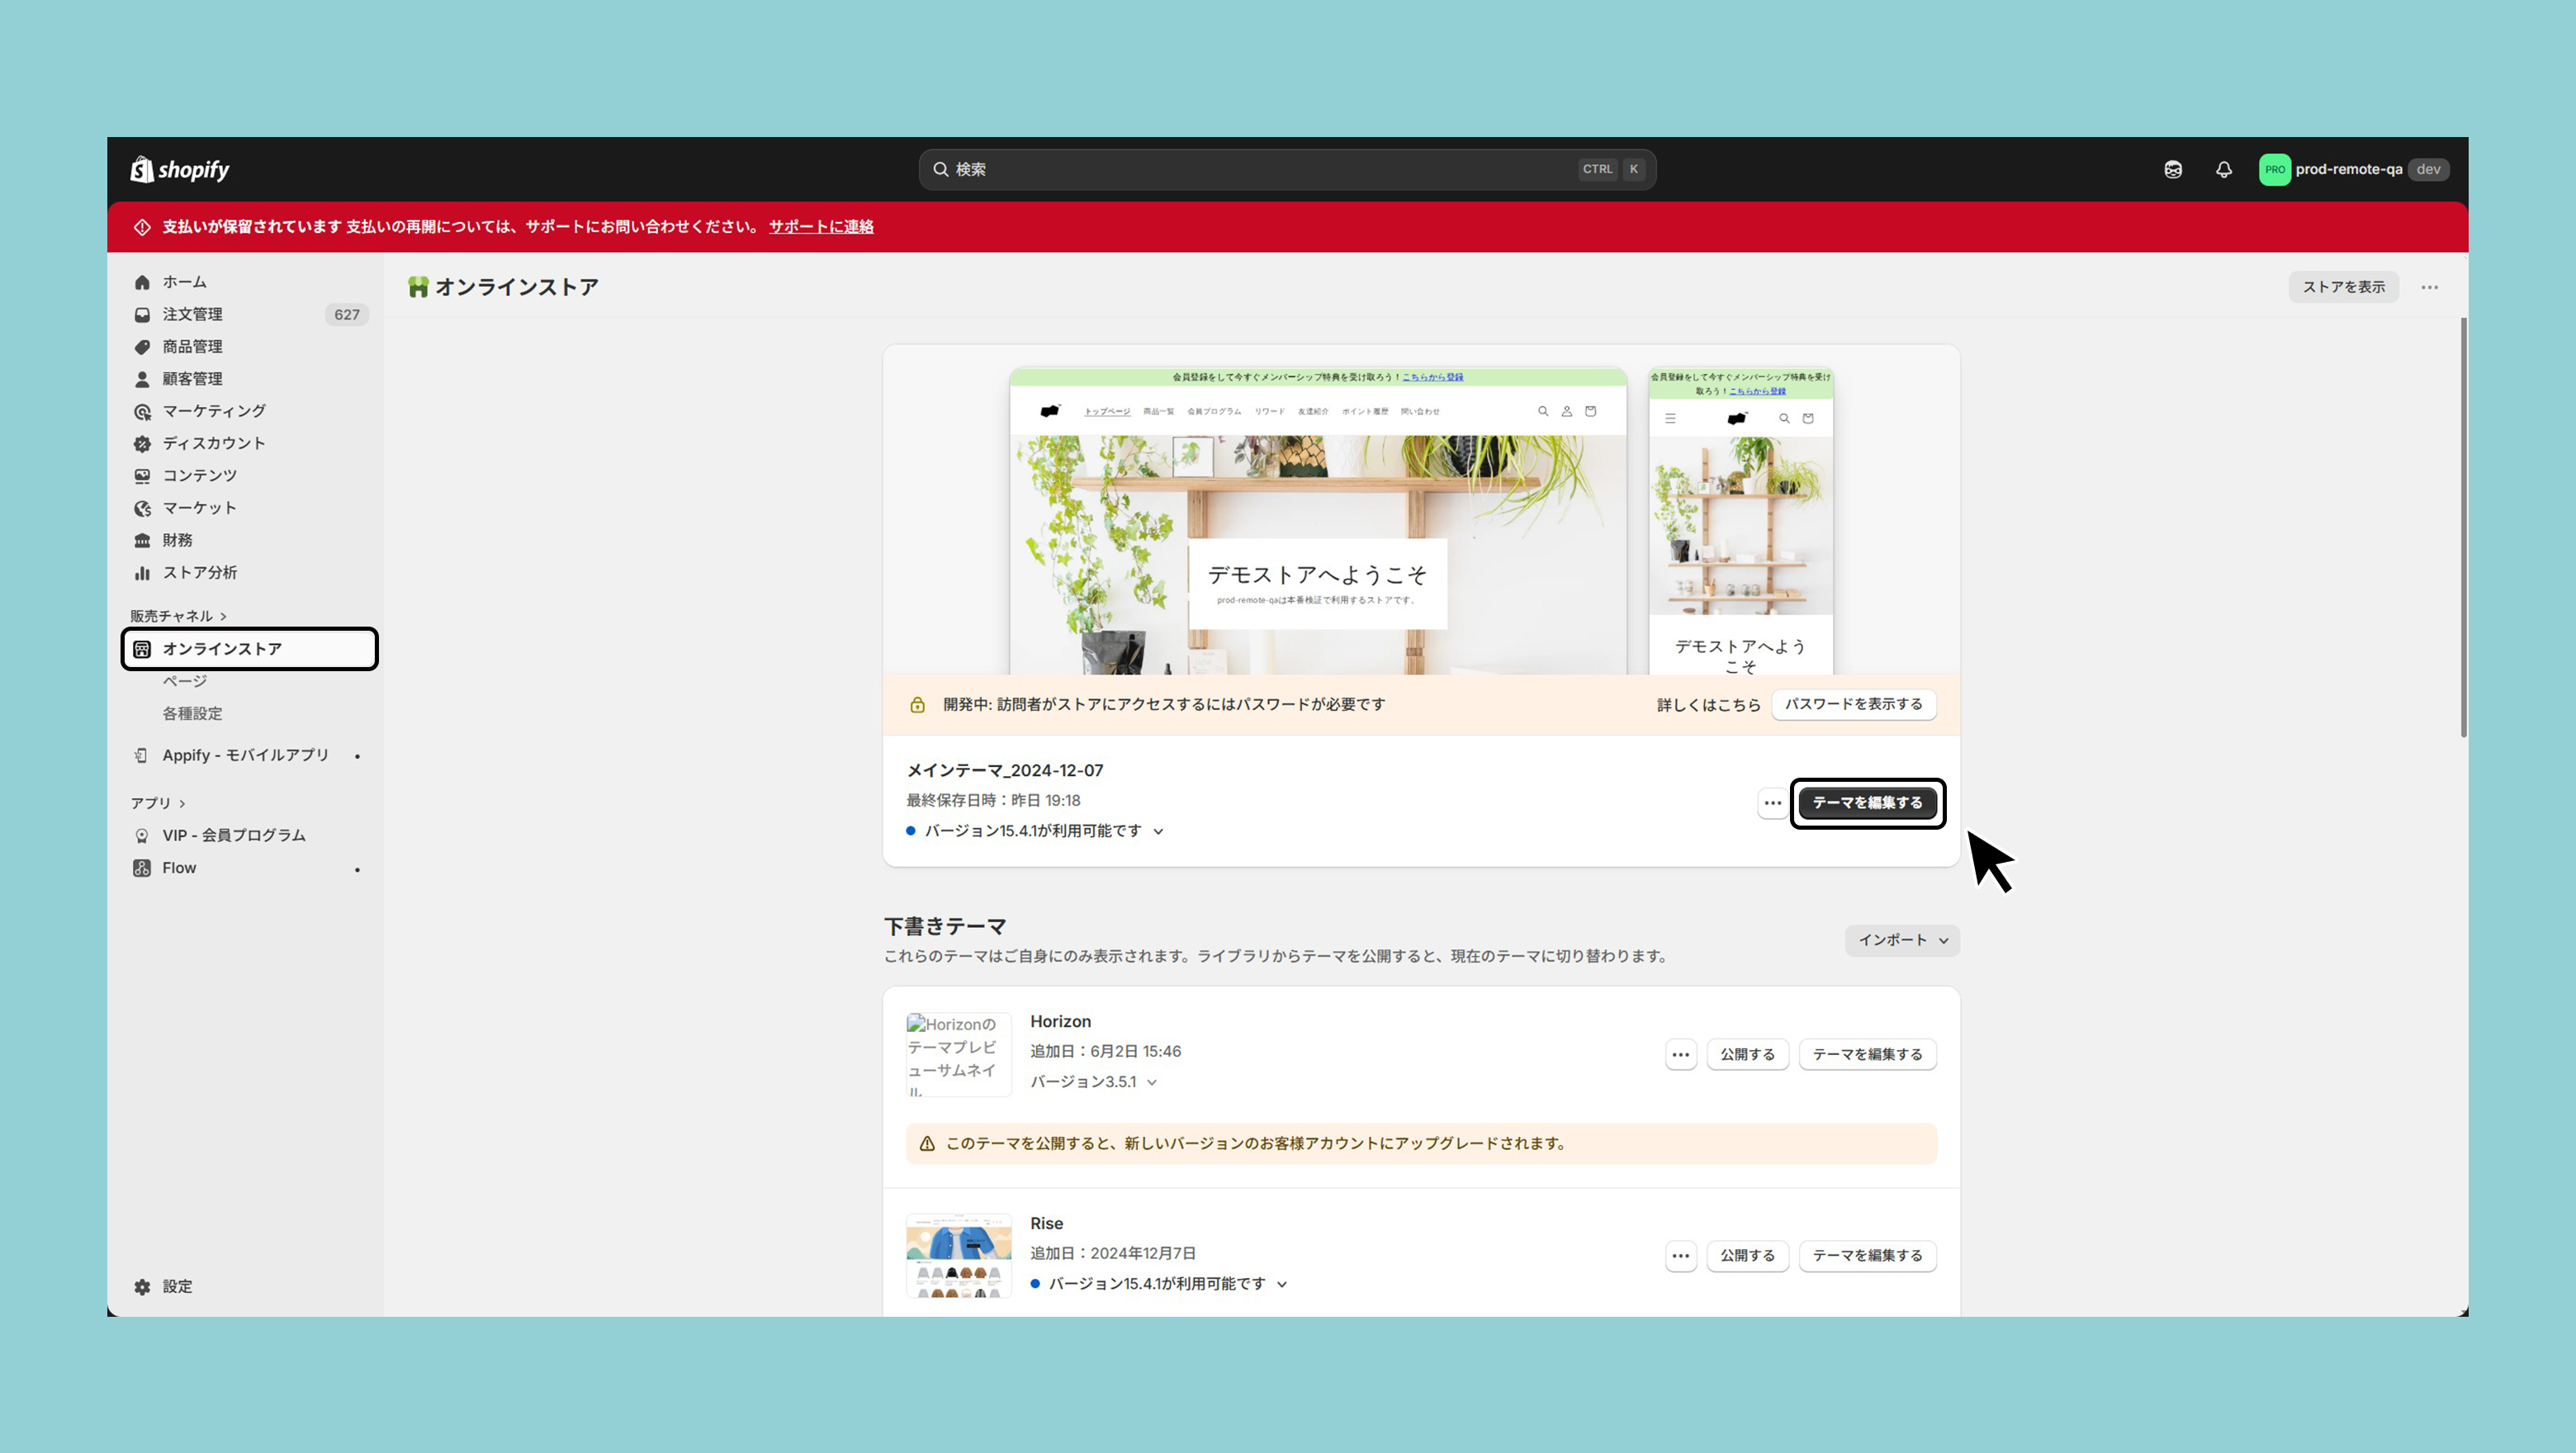Expand the 販売チャネル section arrow
Image resolution: width=2576 pixels, height=1453 pixels.
223,616
